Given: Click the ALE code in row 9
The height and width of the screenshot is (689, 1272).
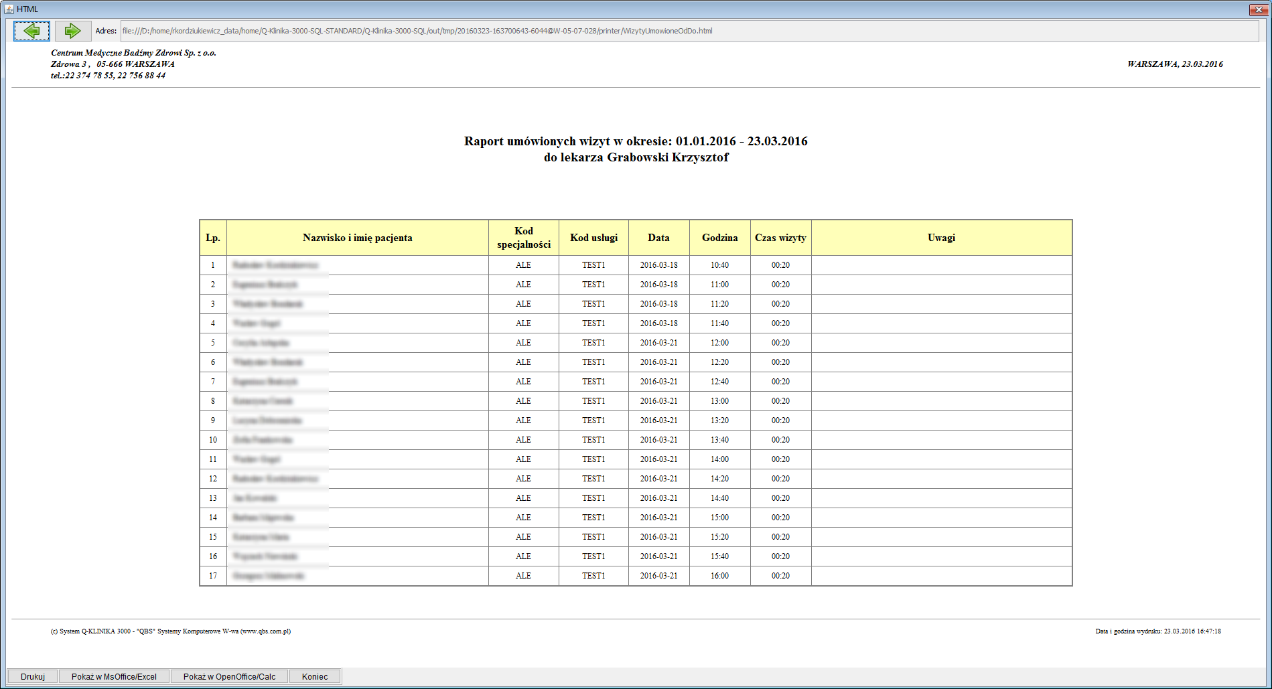Looking at the screenshot, I should (524, 420).
